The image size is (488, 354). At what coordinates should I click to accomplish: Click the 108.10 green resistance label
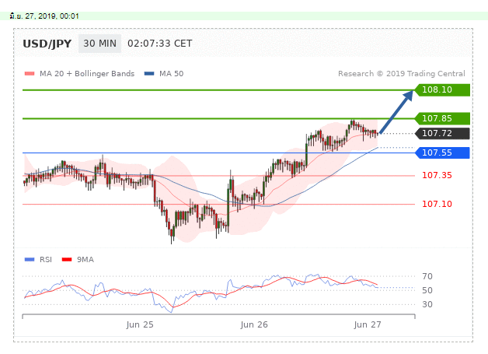(443, 89)
